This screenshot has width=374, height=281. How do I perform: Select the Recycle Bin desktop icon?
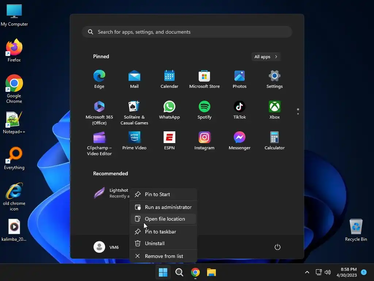[356, 230]
